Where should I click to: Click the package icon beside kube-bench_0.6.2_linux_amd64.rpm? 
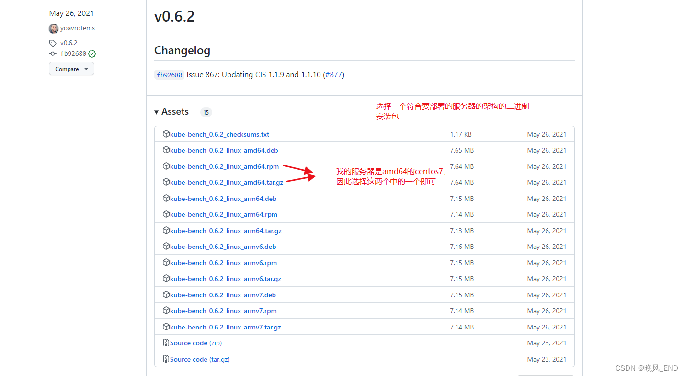click(x=166, y=166)
